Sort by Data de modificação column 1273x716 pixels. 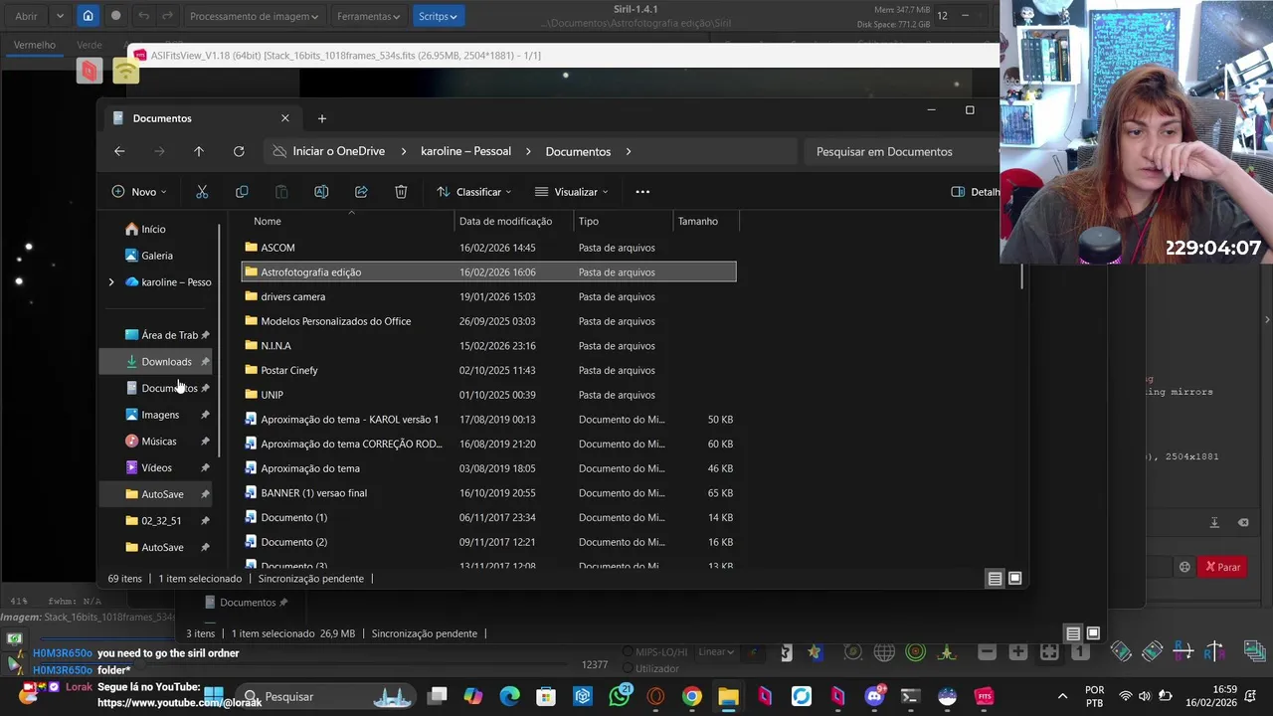[x=505, y=221]
